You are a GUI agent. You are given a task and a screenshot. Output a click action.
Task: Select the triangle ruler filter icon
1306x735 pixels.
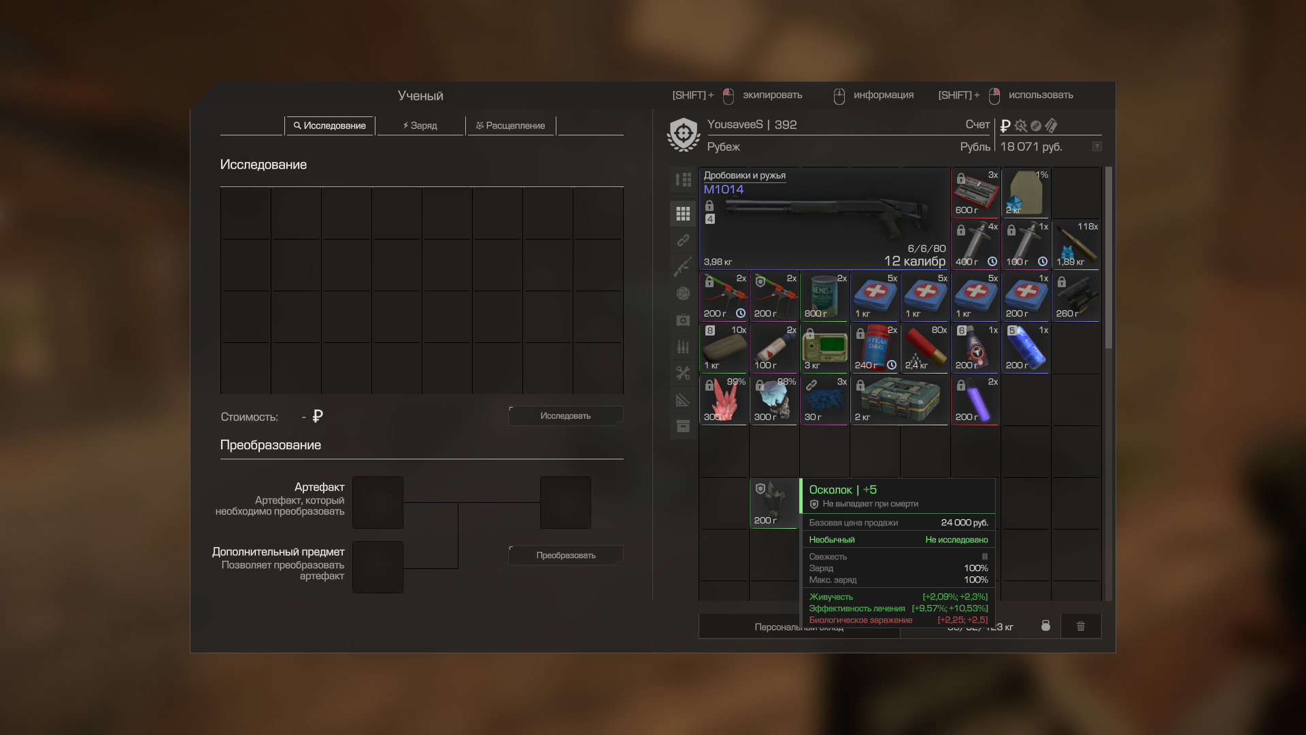(x=683, y=399)
